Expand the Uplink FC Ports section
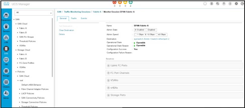Screen dimensions: 245x108 coord(109,65)
